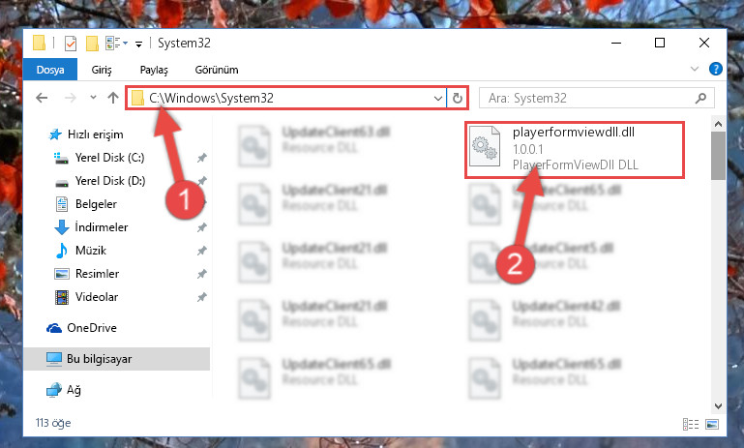Expand the address bar history dropdown
The height and width of the screenshot is (448, 744).
(438, 99)
